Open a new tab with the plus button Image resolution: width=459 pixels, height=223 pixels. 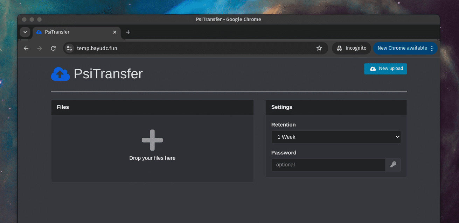coord(128,32)
